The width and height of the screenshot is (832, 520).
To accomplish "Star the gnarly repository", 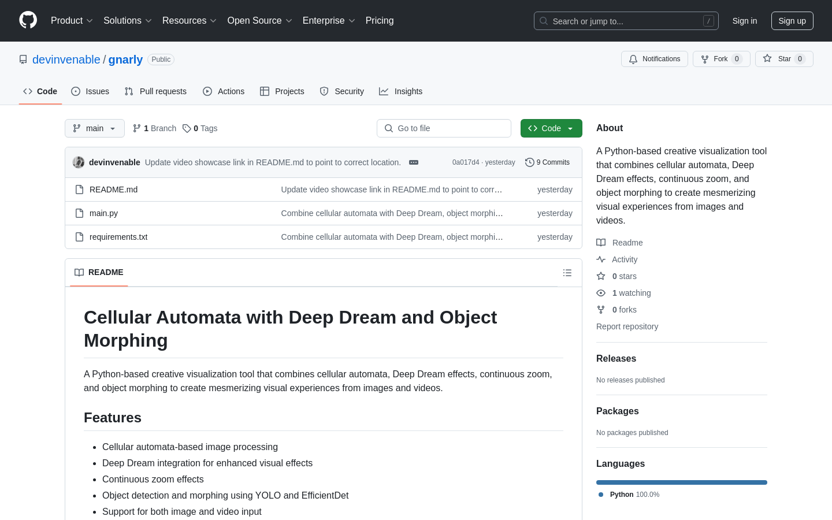I will point(784,59).
